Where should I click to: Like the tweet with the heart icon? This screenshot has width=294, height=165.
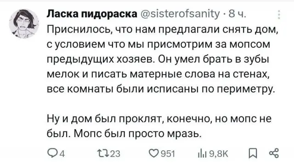[x=154, y=153]
